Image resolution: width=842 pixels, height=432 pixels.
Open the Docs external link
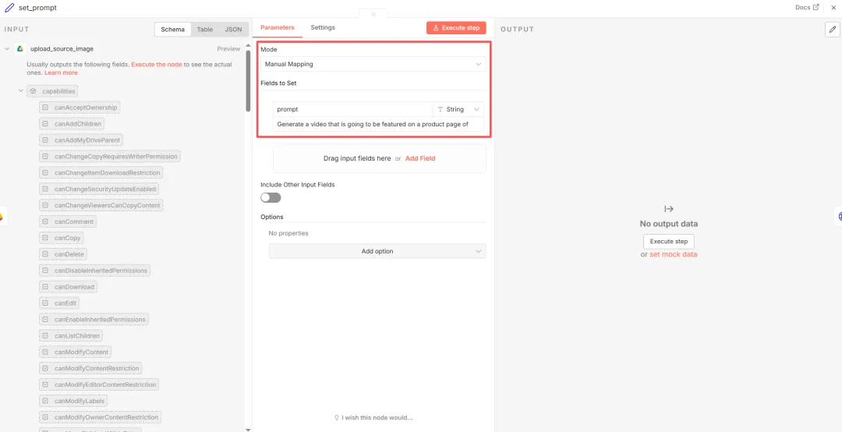[x=807, y=8]
